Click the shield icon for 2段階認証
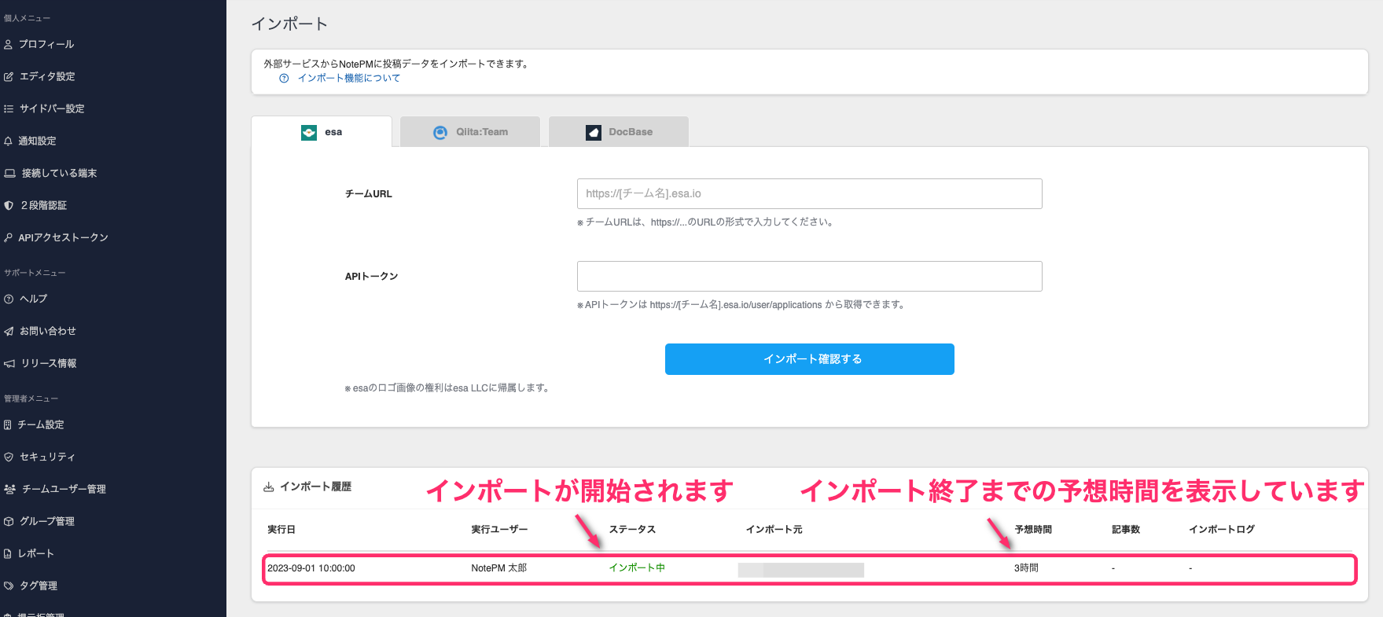Image resolution: width=1383 pixels, height=617 pixels. point(9,206)
